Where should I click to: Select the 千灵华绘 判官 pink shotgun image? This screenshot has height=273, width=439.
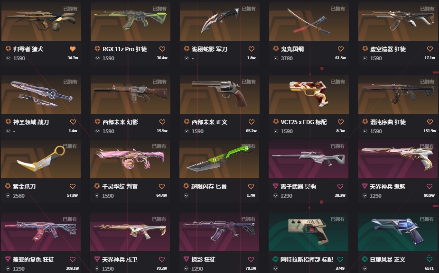pos(130,159)
